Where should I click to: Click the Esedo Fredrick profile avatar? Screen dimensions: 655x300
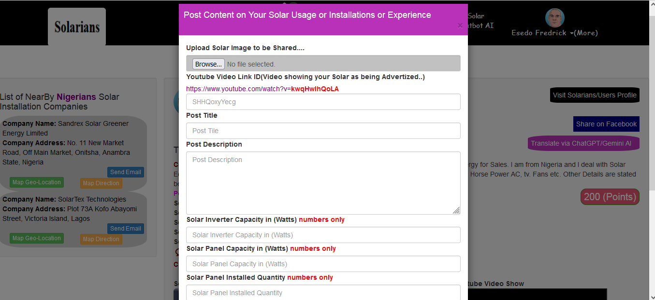point(554,18)
